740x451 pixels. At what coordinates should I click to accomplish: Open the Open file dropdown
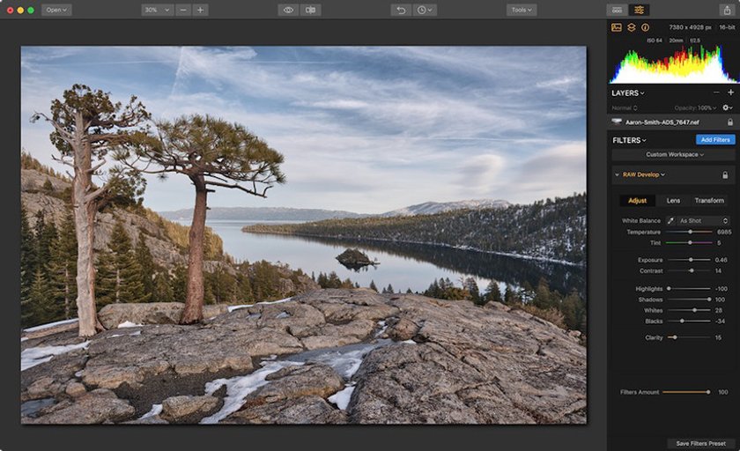pos(56,10)
